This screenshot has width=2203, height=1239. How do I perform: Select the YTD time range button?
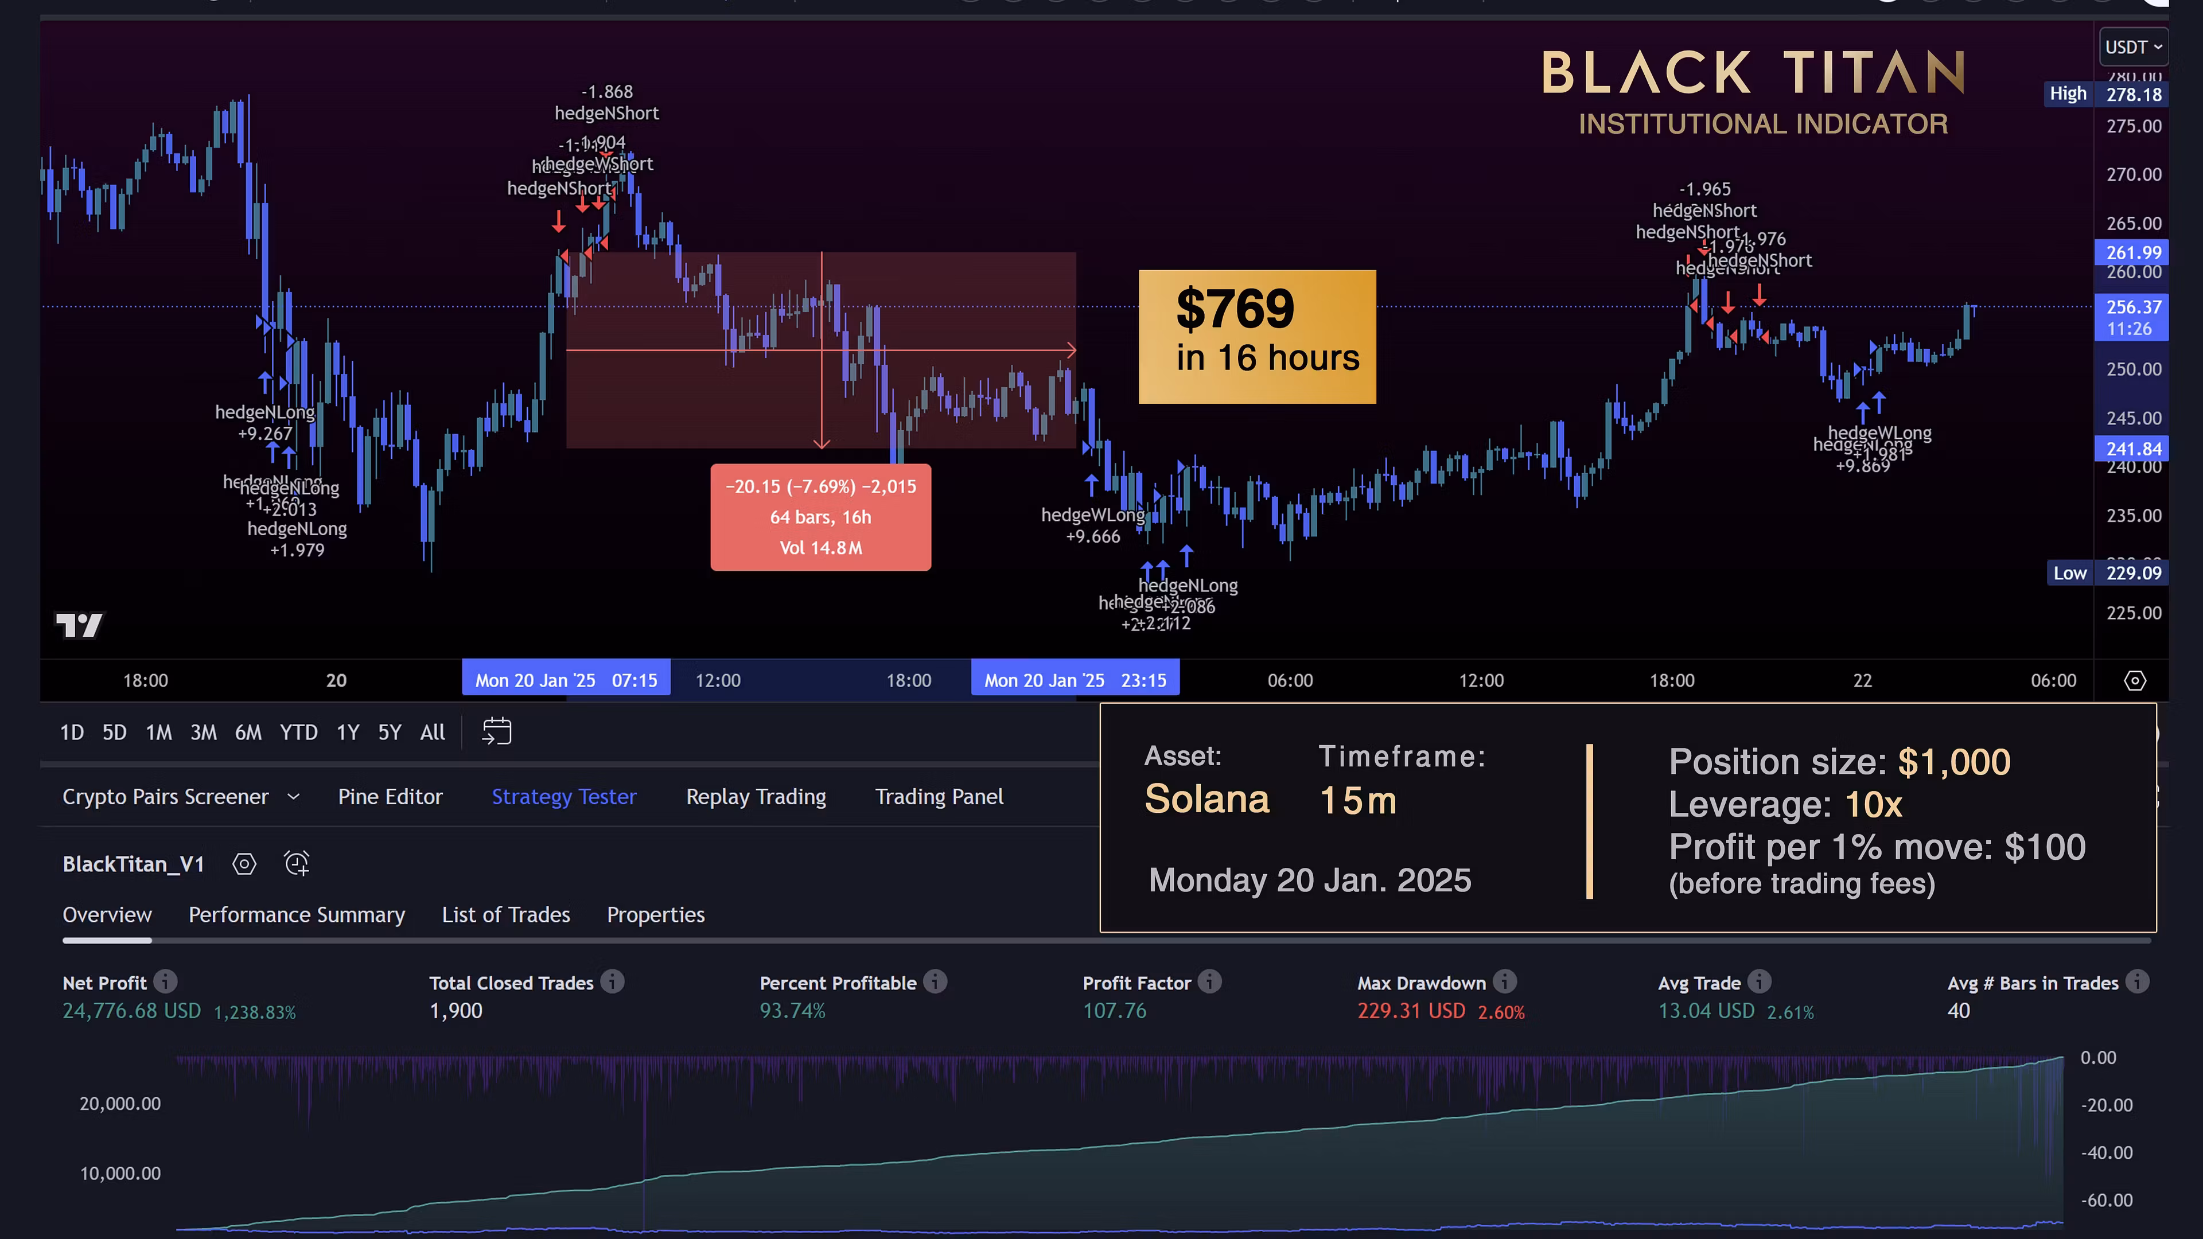coord(298,733)
